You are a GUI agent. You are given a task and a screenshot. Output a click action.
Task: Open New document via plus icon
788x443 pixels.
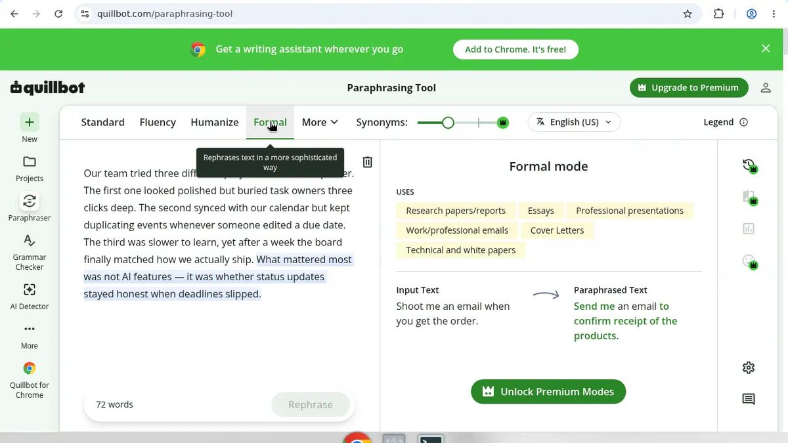[30, 122]
